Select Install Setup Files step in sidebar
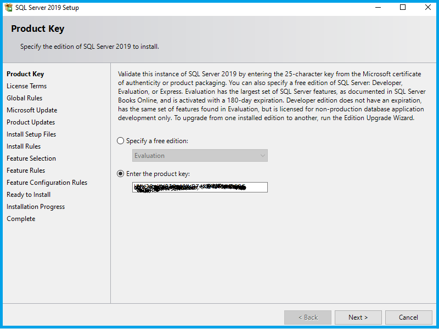Screen dimensions: 439x329 coord(31,134)
